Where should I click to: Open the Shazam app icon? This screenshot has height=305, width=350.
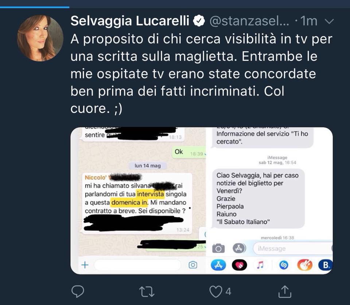tap(284, 265)
